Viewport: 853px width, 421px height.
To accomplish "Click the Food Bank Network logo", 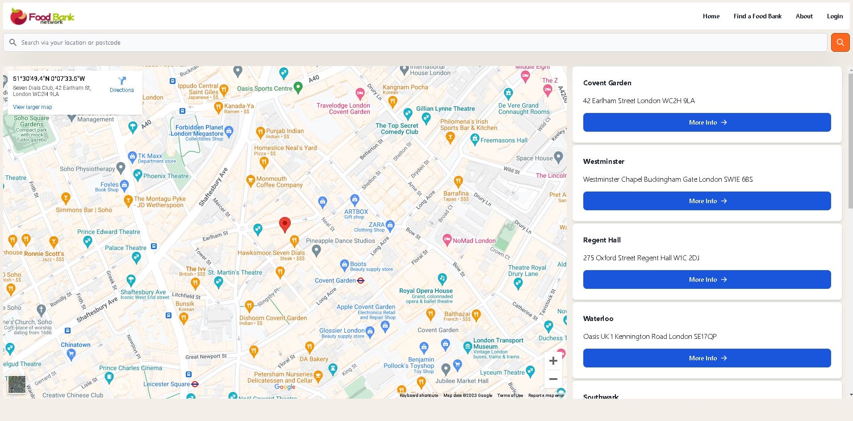I will click(42, 16).
